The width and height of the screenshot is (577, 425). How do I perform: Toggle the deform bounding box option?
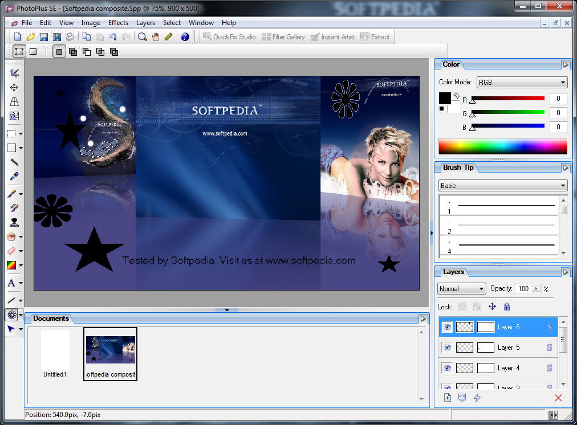coord(19,51)
